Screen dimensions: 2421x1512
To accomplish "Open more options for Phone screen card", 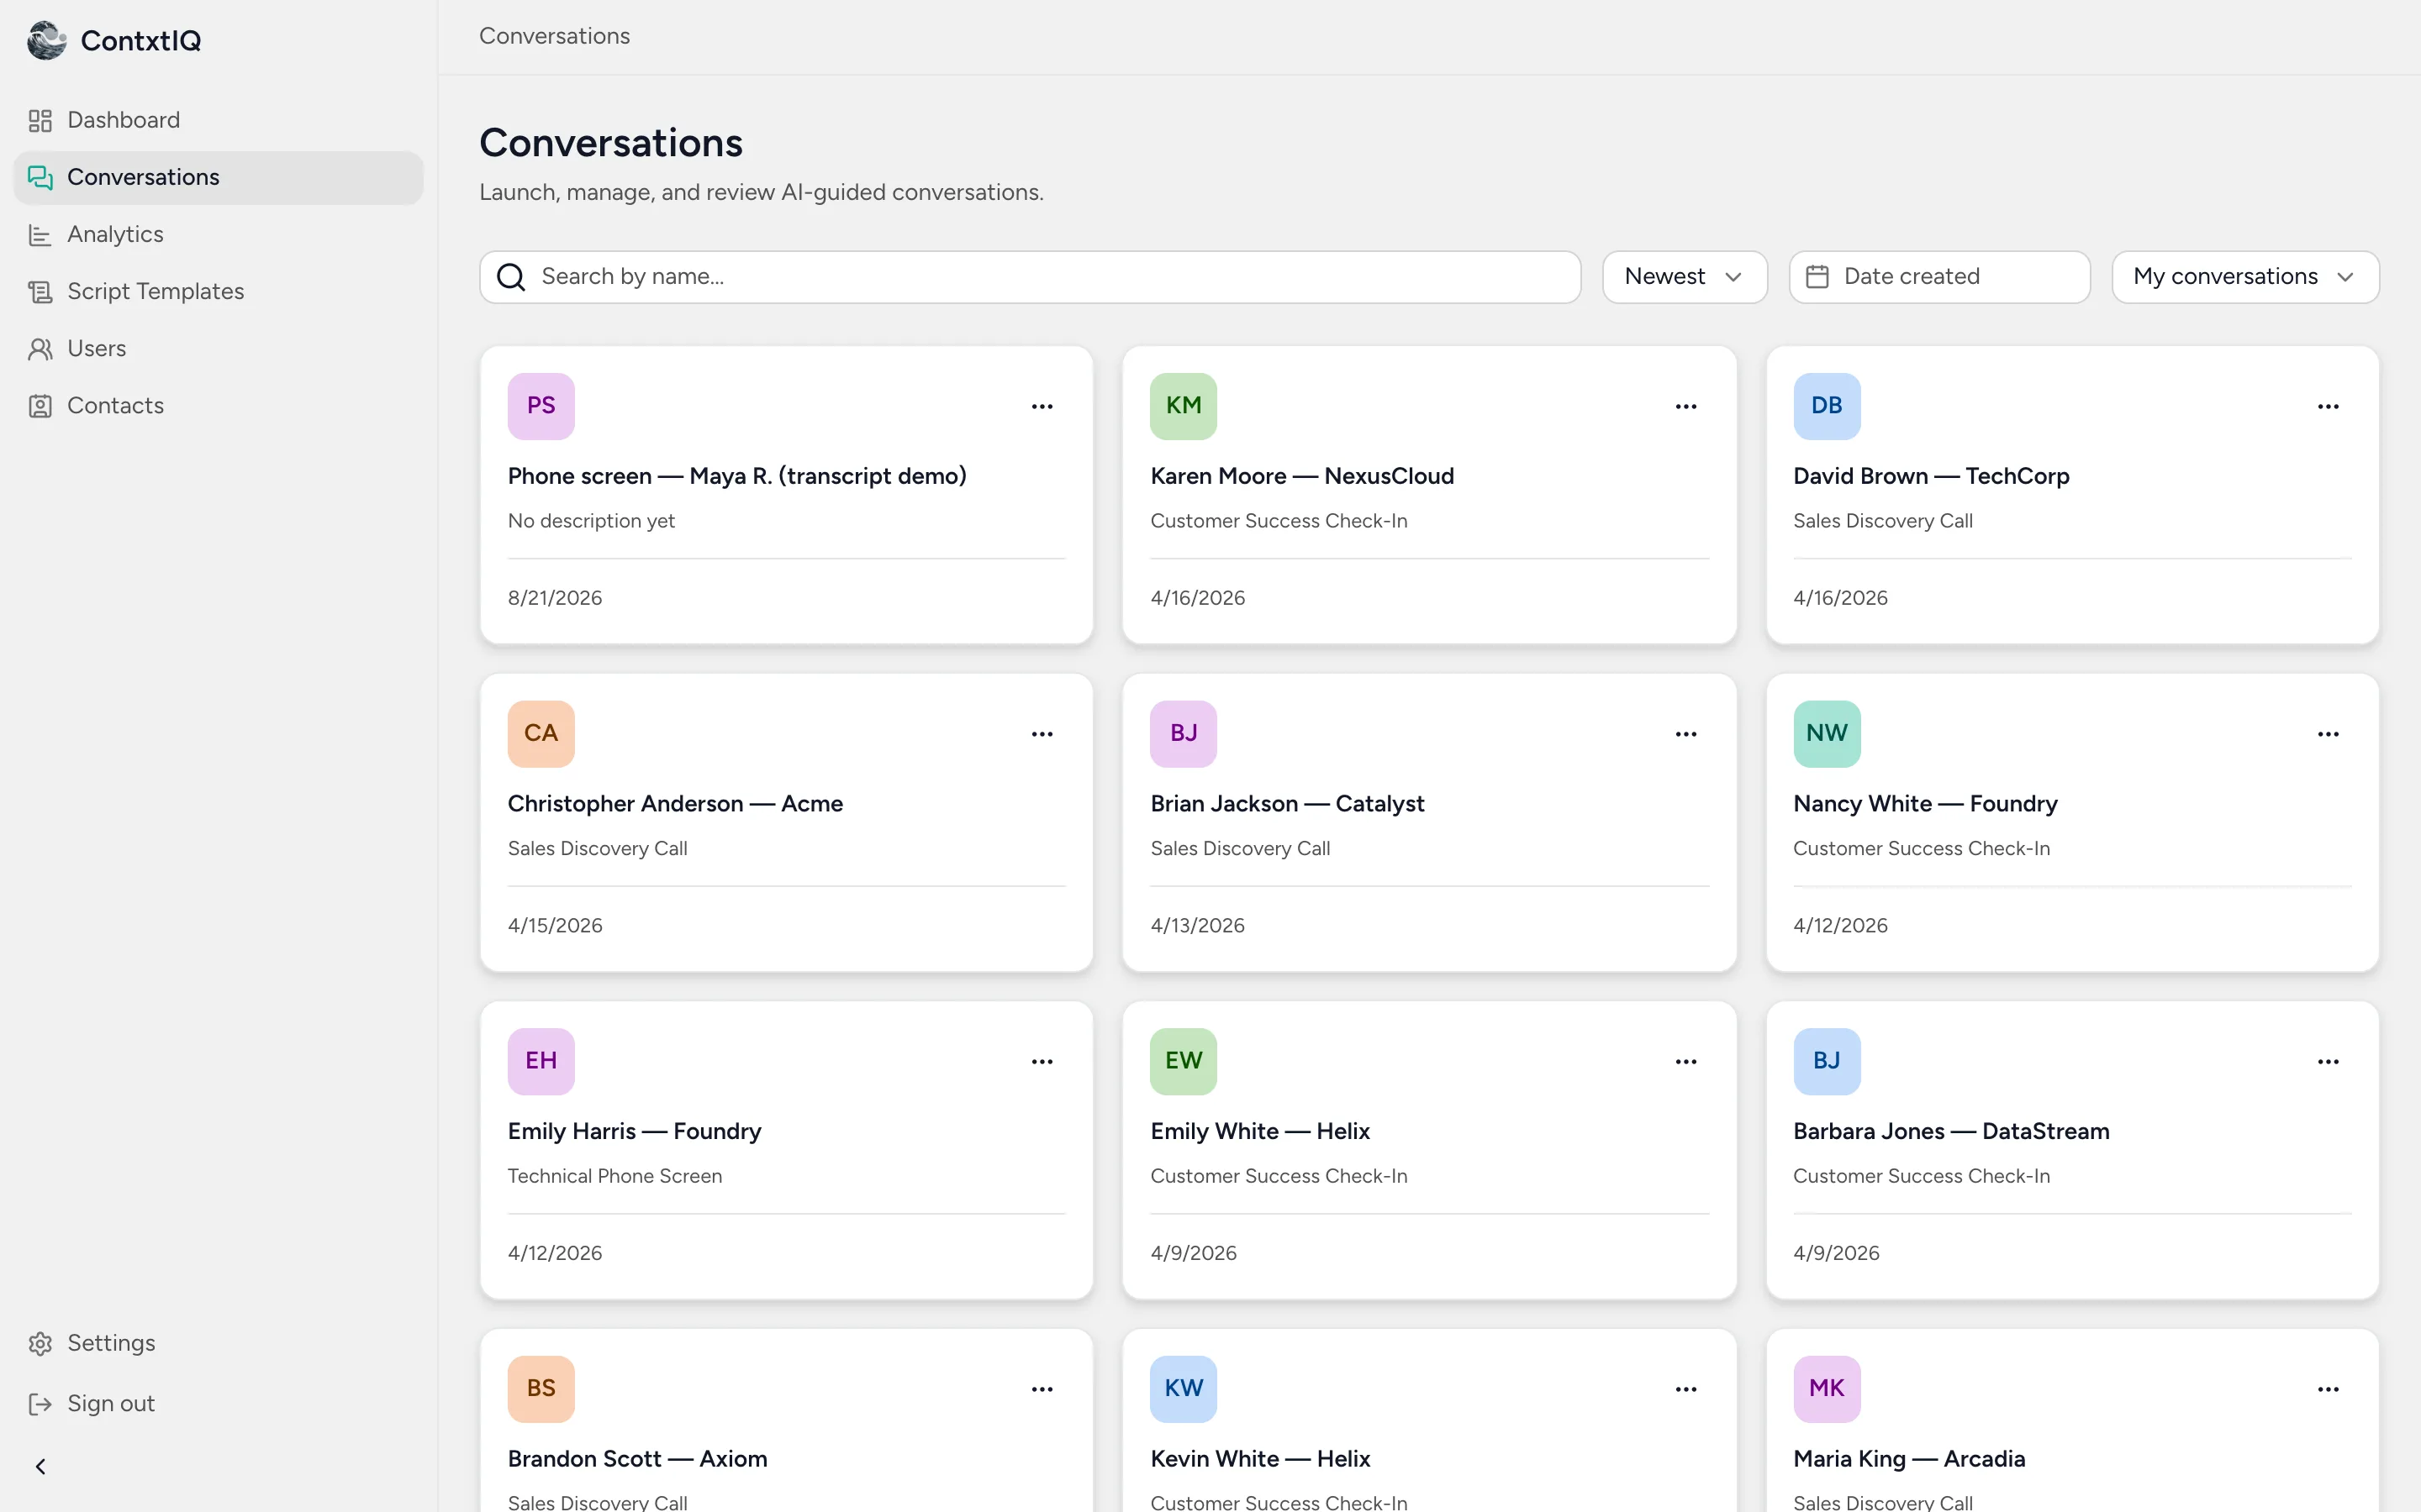I will 1042,406.
